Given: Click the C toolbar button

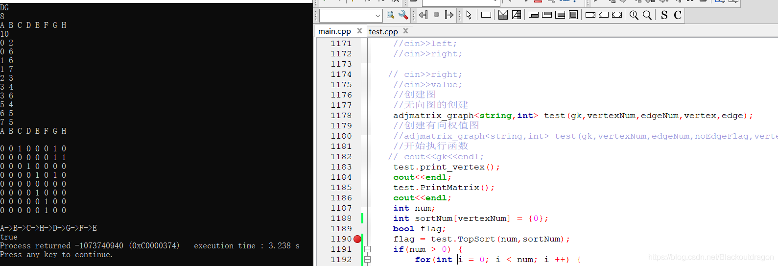Looking at the screenshot, I should pos(678,15).
